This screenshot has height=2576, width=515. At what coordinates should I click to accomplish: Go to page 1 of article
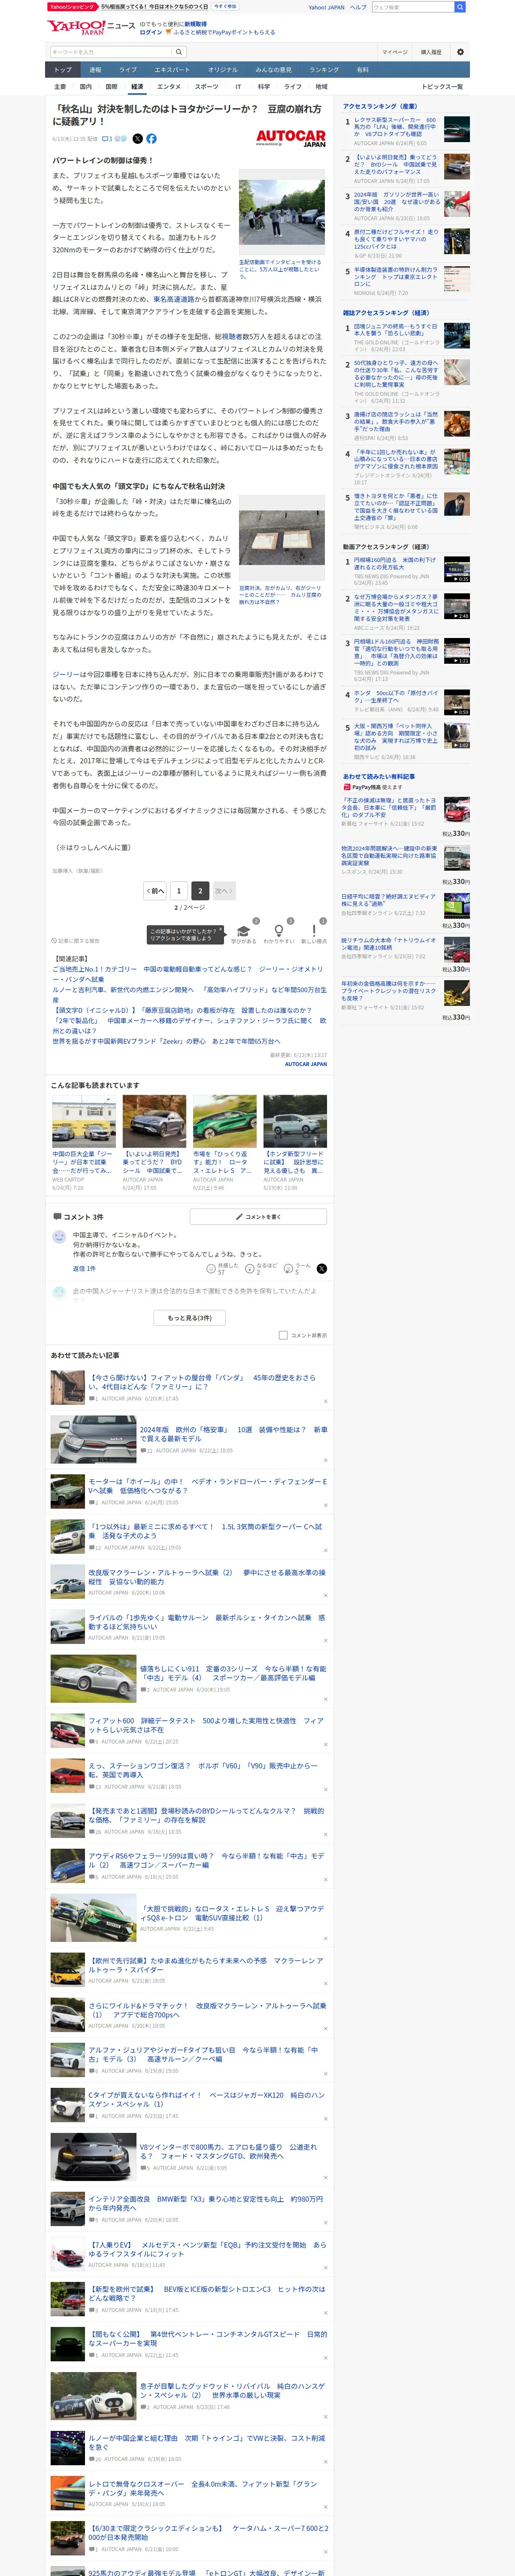coord(179,890)
